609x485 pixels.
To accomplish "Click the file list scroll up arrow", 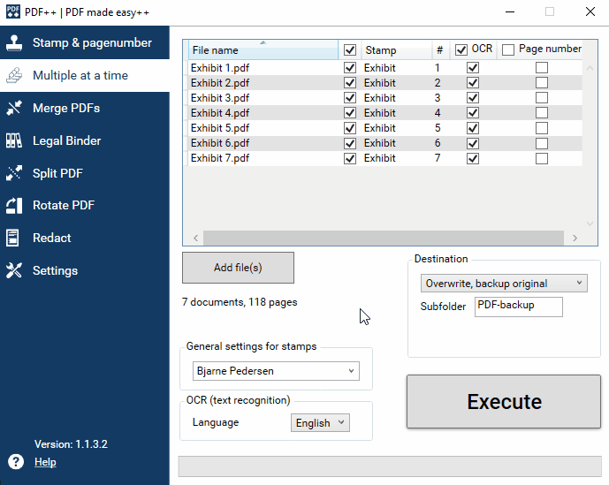I will pos(590,68).
